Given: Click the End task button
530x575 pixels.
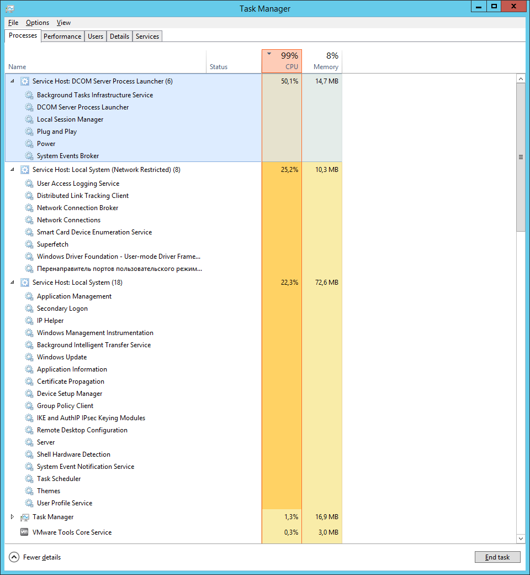Looking at the screenshot, I should [497, 557].
